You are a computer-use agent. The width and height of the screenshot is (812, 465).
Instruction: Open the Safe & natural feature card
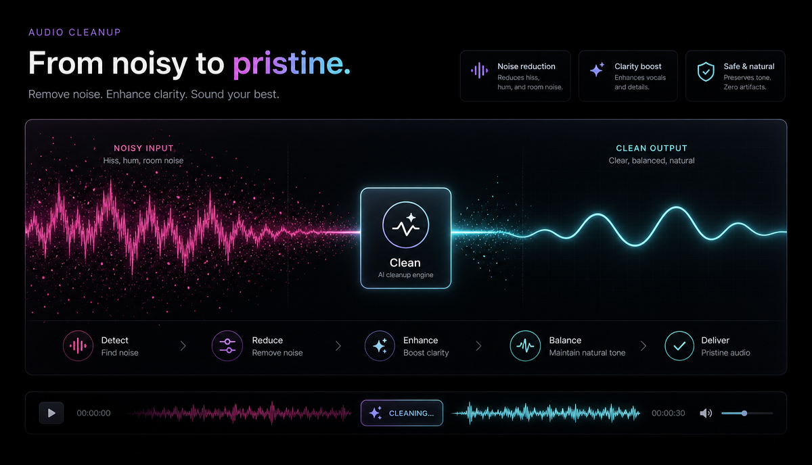coord(736,76)
